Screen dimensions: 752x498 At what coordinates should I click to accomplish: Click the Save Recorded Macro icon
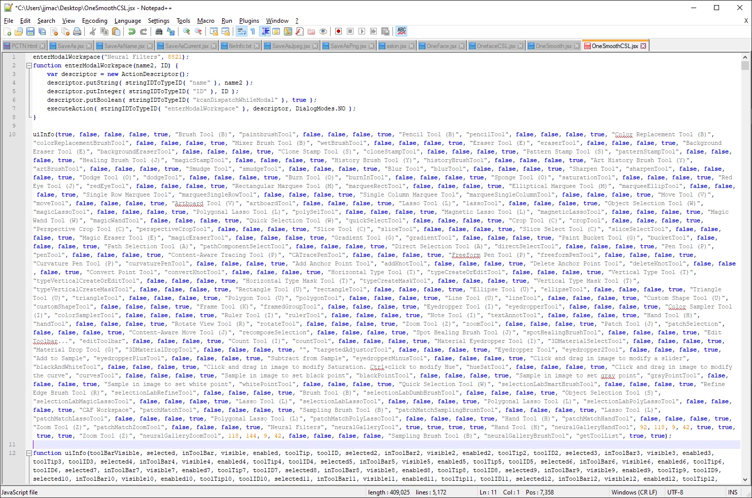385,31
